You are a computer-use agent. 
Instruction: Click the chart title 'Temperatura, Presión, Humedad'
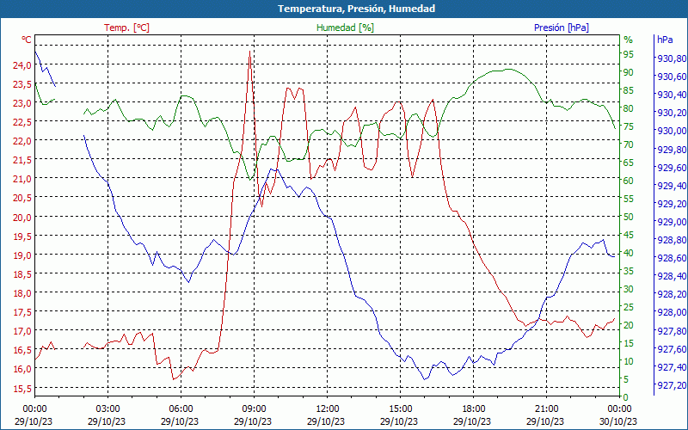point(356,9)
